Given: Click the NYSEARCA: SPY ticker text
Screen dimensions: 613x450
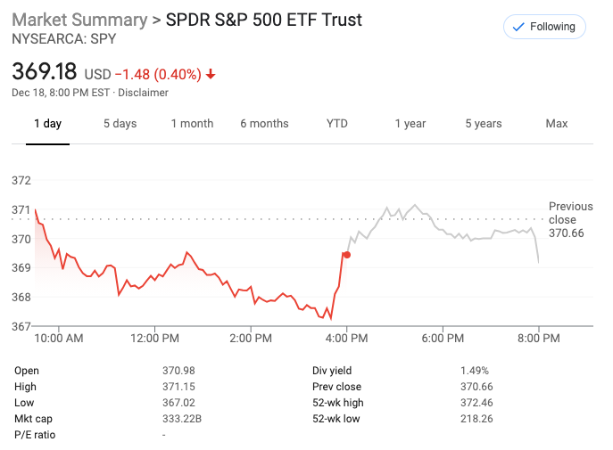Looking at the screenshot, I should tap(63, 38).
